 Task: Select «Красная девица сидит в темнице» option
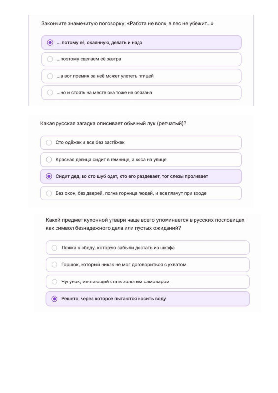pyautogui.click(x=140, y=159)
